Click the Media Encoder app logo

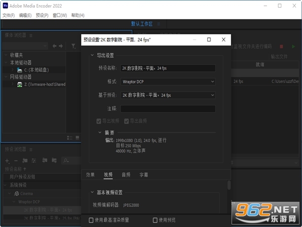point(6,6)
